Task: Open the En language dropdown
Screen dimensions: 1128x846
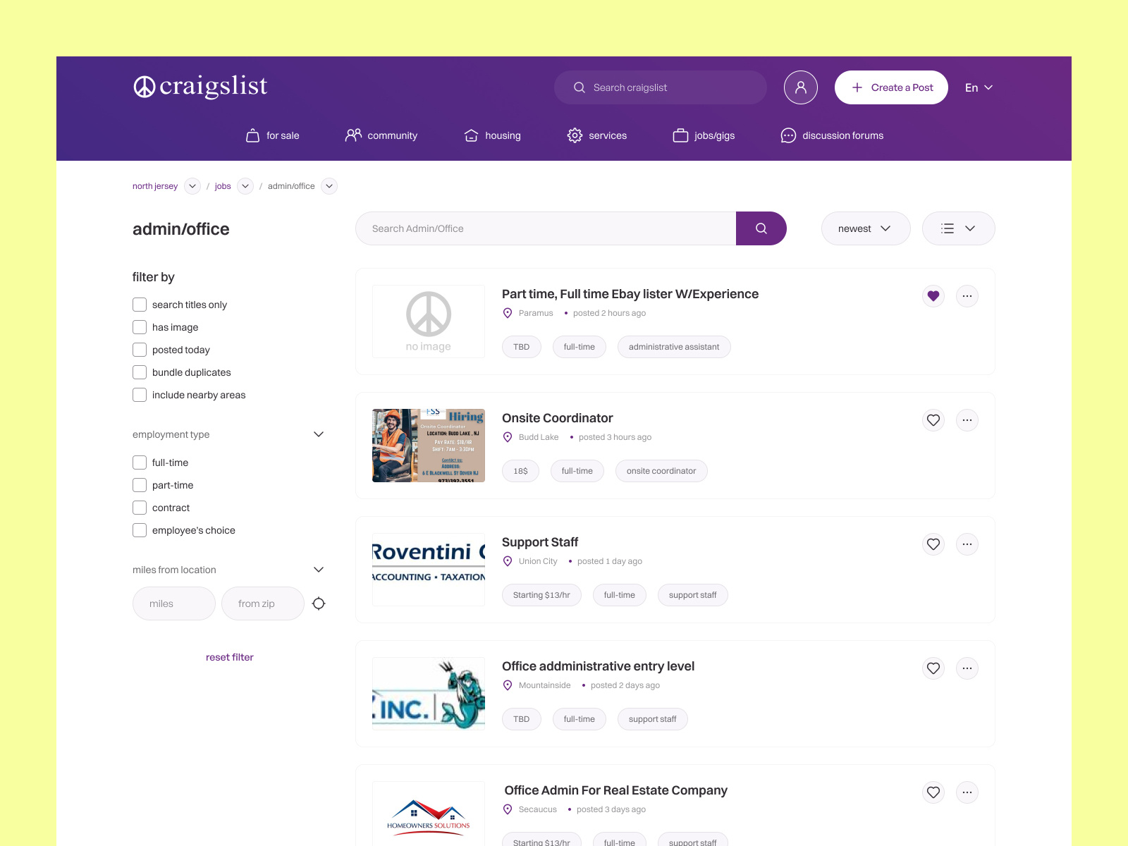Action: tap(979, 87)
